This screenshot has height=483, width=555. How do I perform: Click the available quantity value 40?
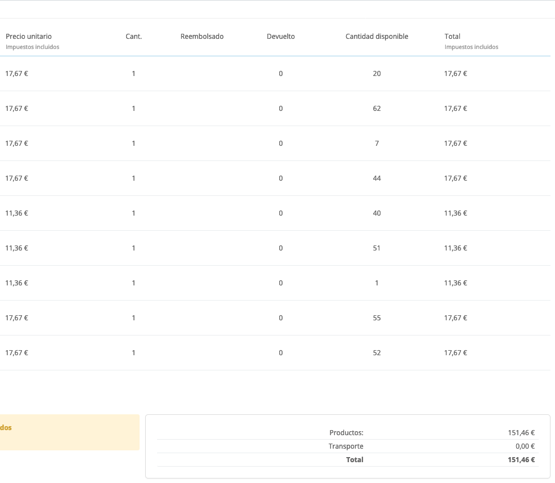click(x=377, y=213)
